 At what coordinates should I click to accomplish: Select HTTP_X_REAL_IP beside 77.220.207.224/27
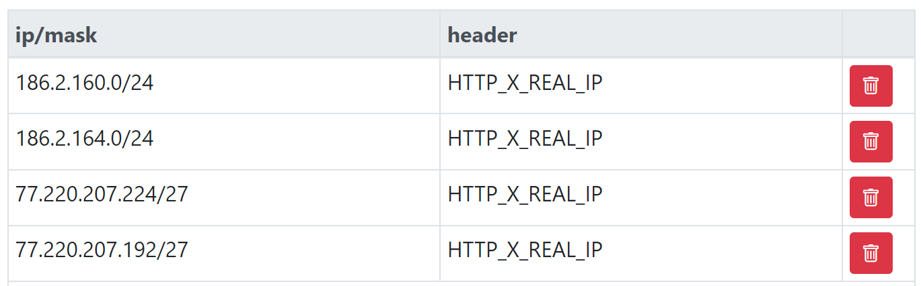pos(525,195)
